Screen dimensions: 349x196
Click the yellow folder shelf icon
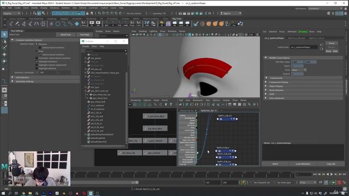pyautogui.click(x=162, y=24)
